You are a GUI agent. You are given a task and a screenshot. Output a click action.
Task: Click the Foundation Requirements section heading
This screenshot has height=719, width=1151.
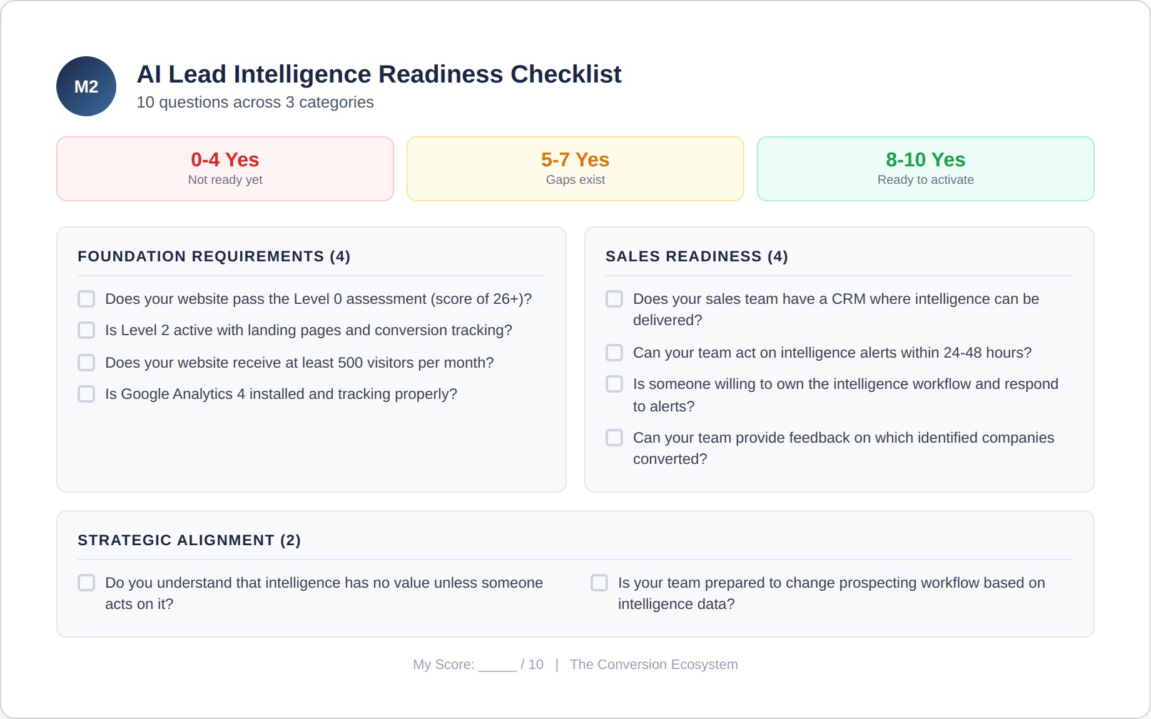point(214,256)
